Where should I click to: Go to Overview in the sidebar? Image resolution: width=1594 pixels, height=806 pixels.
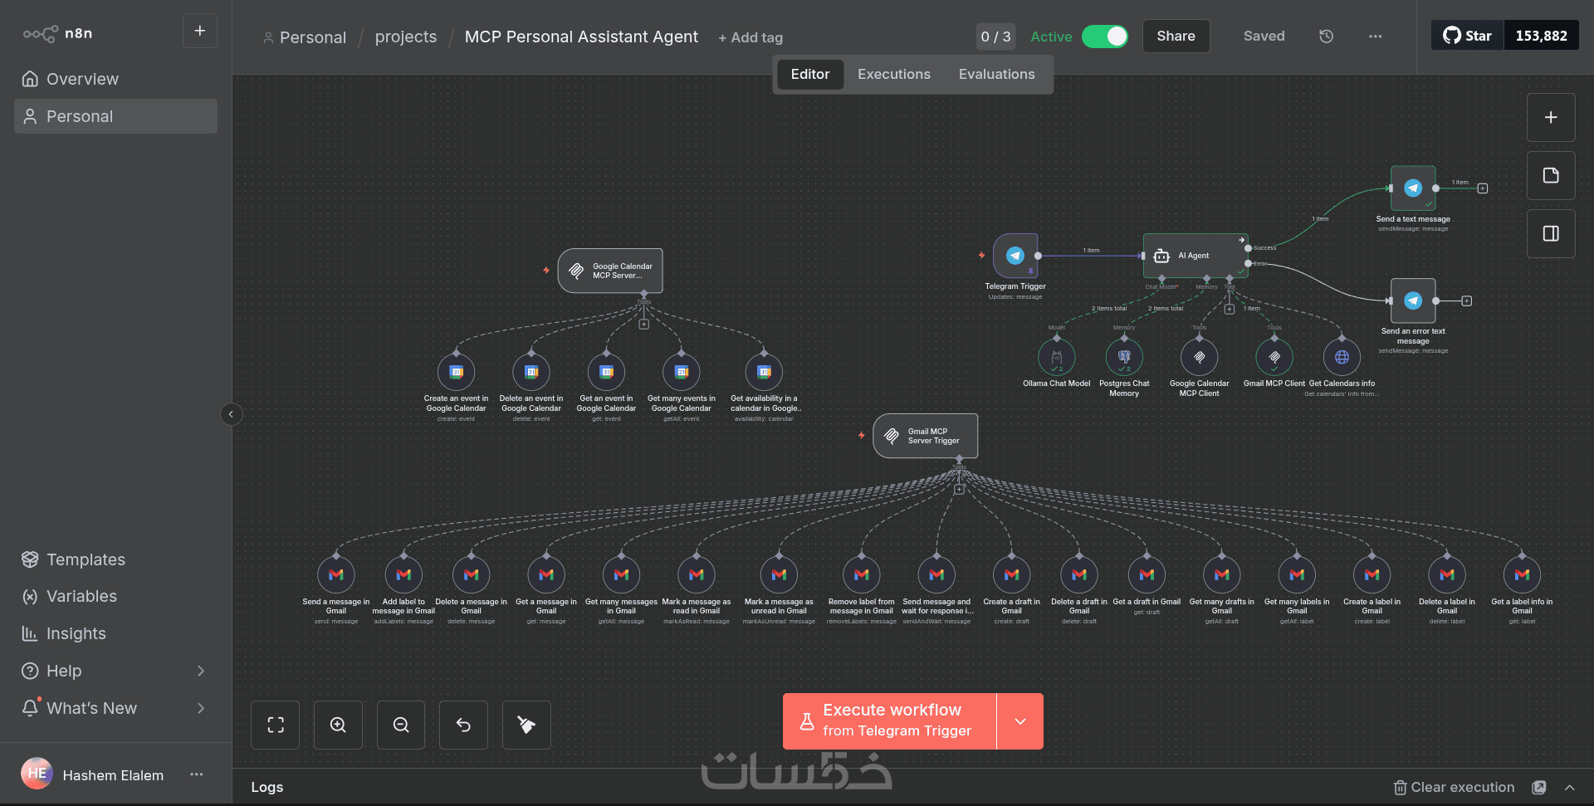[x=115, y=79]
